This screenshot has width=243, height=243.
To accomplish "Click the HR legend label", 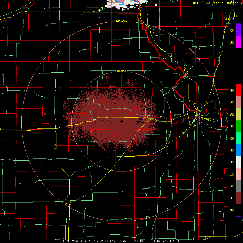I will click(x=232, y=126).
